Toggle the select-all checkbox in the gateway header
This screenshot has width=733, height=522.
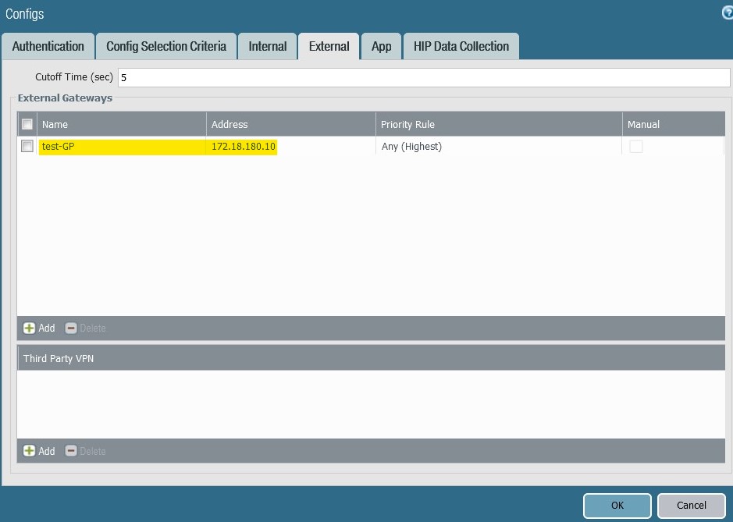pyautogui.click(x=27, y=123)
